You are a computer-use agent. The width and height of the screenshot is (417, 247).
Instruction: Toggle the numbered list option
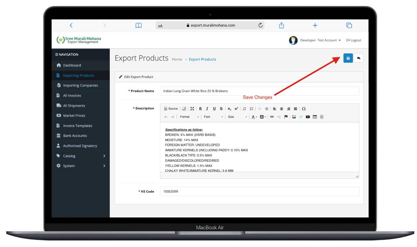(x=244, y=109)
